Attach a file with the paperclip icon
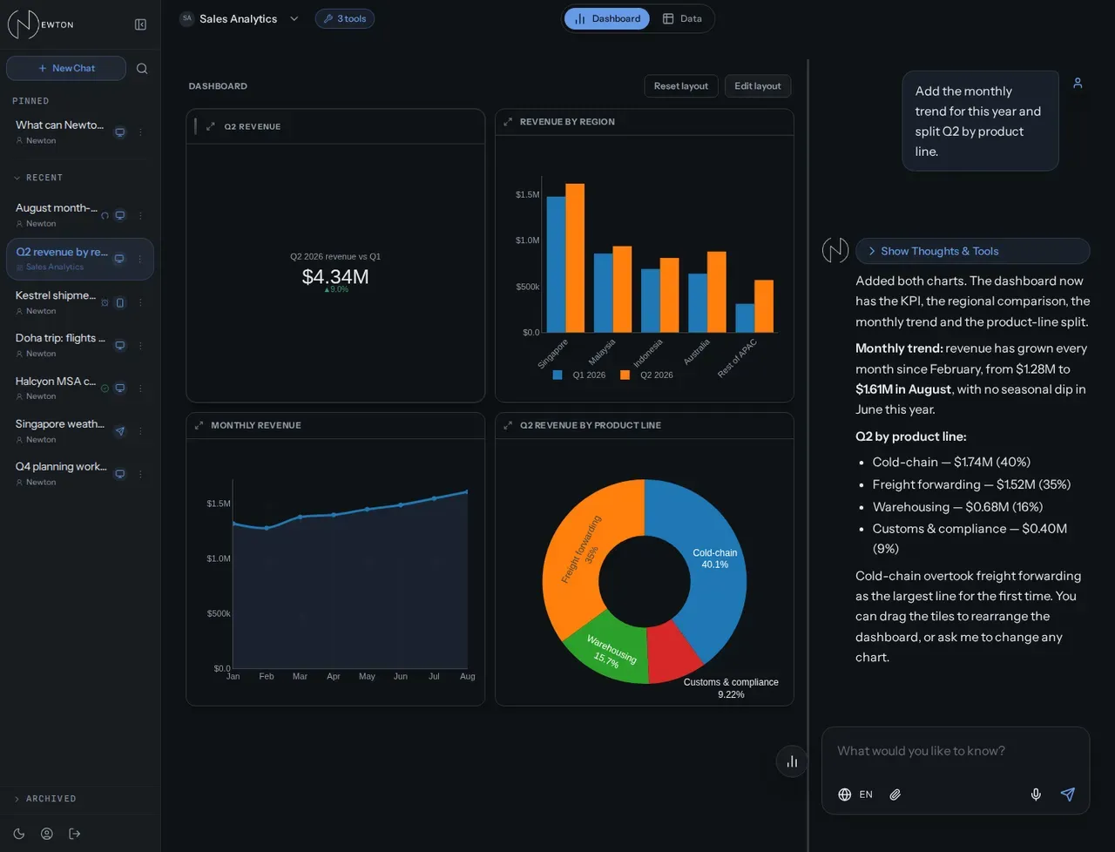 tap(895, 795)
